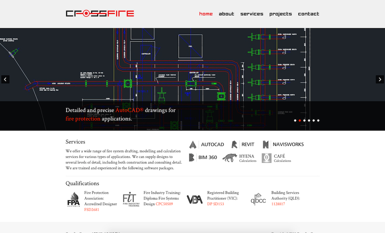
Task: Click the VBA logo
Action: coord(194,199)
